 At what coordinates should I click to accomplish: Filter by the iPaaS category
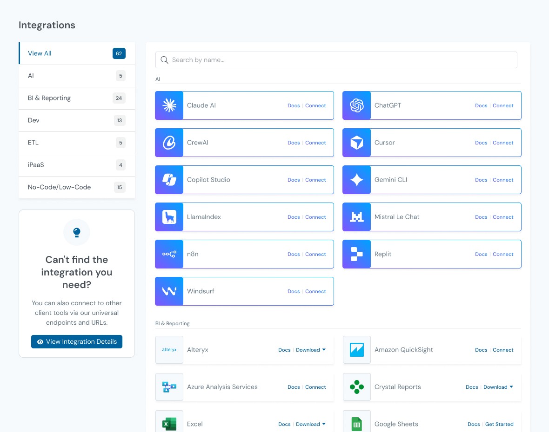point(77,165)
